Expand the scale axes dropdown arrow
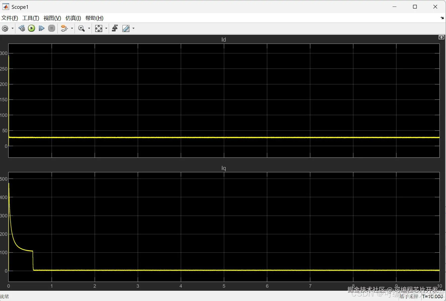This screenshot has width=446, height=301. point(106,28)
